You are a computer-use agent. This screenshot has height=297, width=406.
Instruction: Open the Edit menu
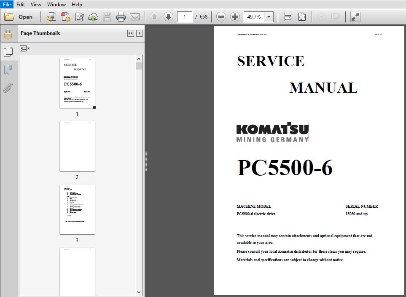point(21,4)
